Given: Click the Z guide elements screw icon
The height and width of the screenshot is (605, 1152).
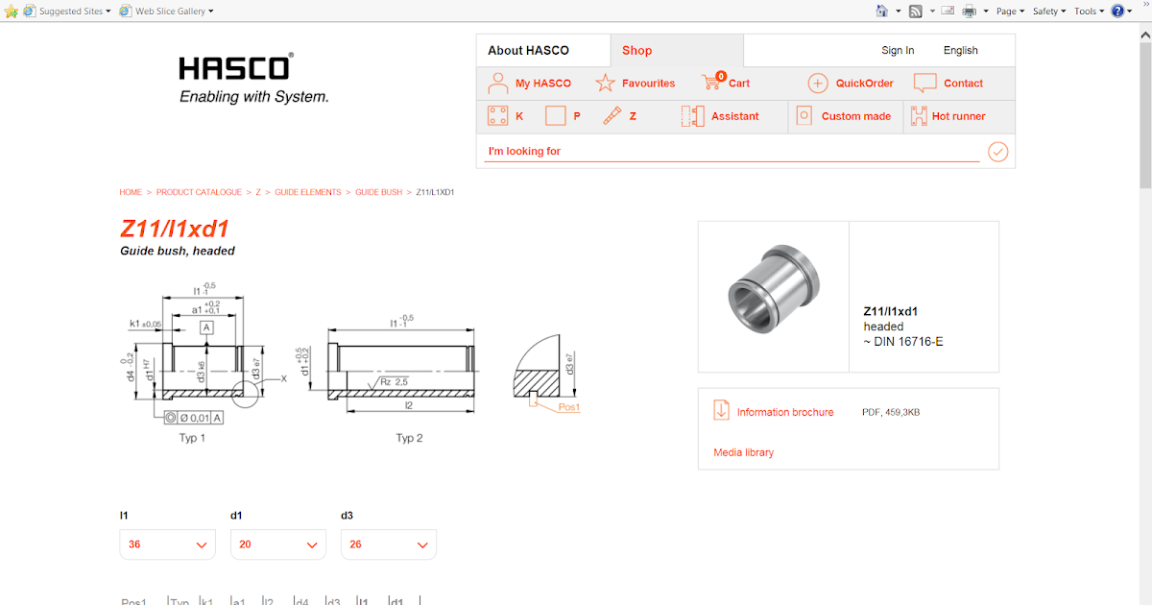Looking at the screenshot, I should tap(612, 115).
